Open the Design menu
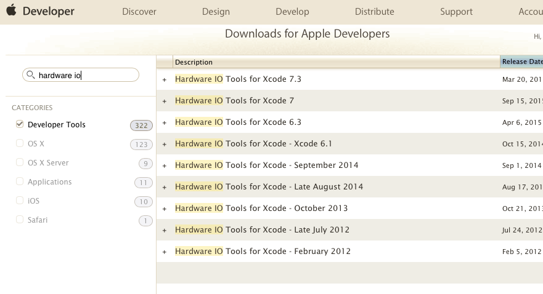 pyautogui.click(x=216, y=12)
